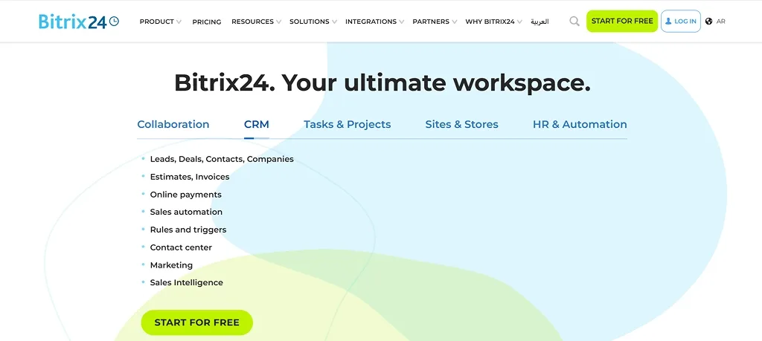Switch to the Collaboration tab
The image size is (762, 341).
pos(173,124)
